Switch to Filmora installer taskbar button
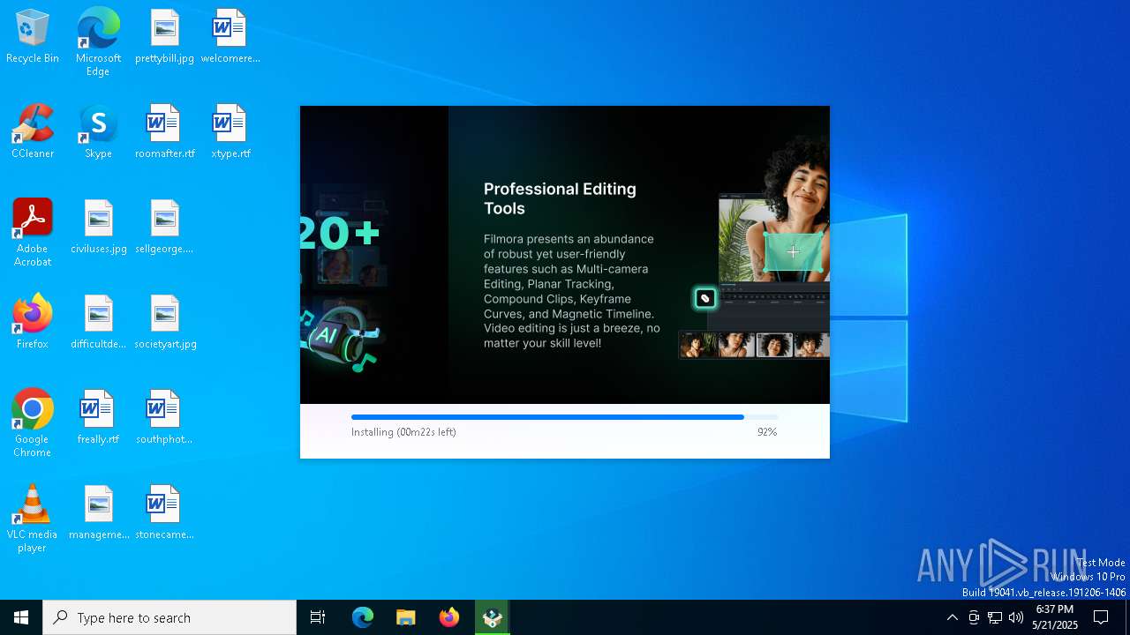 click(x=493, y=617)
